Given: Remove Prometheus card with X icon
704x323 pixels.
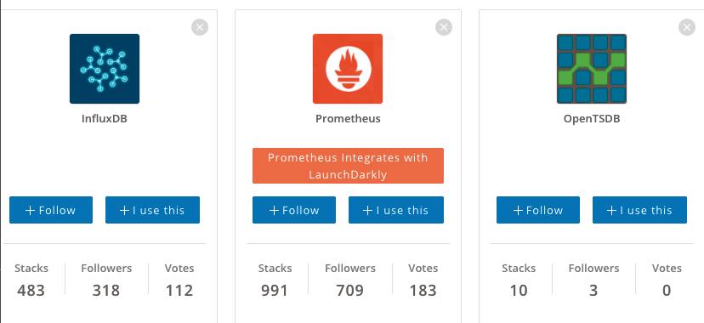Looking at the screenshot, I should (444, 27).
